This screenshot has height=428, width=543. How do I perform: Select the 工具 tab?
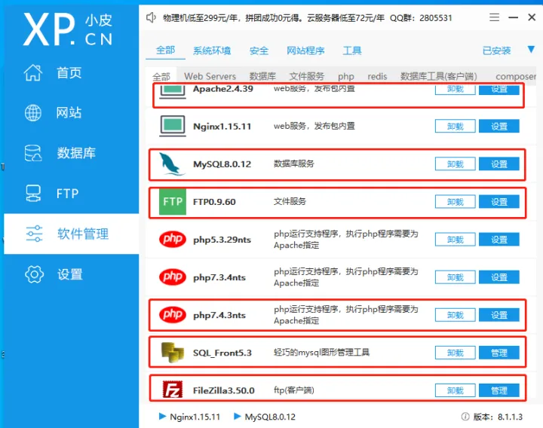point(352,50)
